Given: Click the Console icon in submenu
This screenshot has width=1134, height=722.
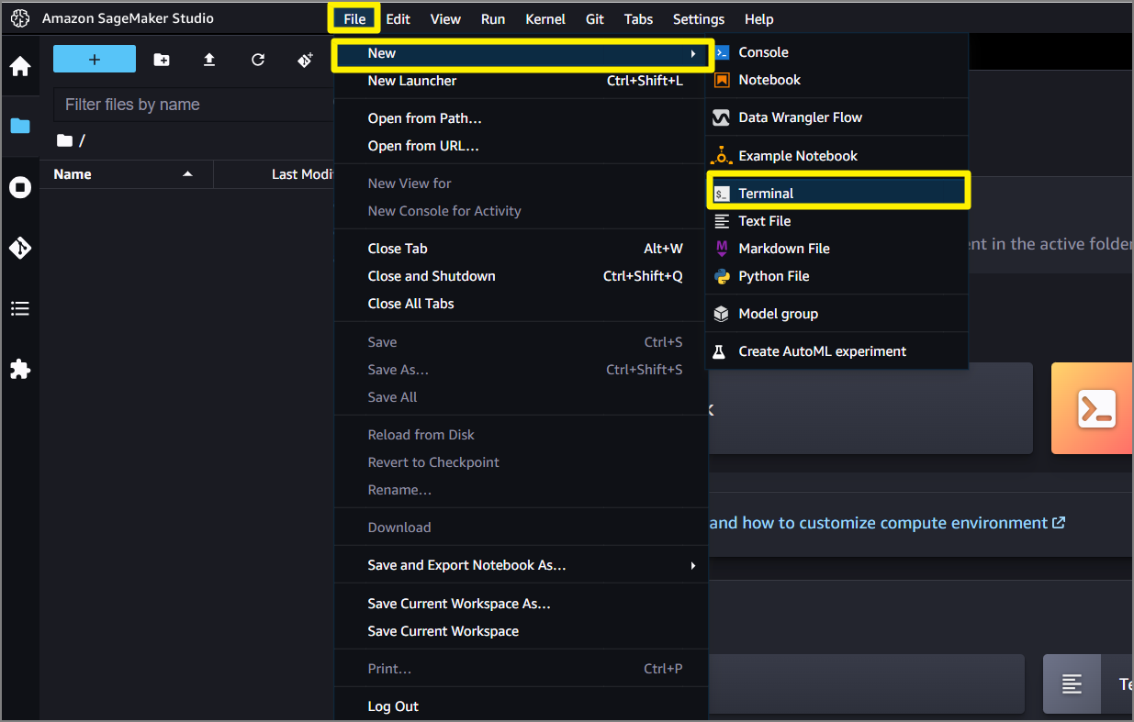Looking at the screenshot, I should click(722, 52).
